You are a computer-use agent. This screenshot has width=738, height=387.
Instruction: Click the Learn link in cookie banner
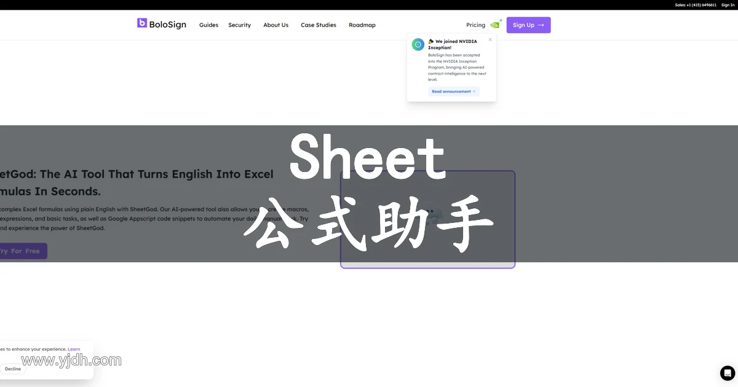pyautogui.click(x=74, y=349)
